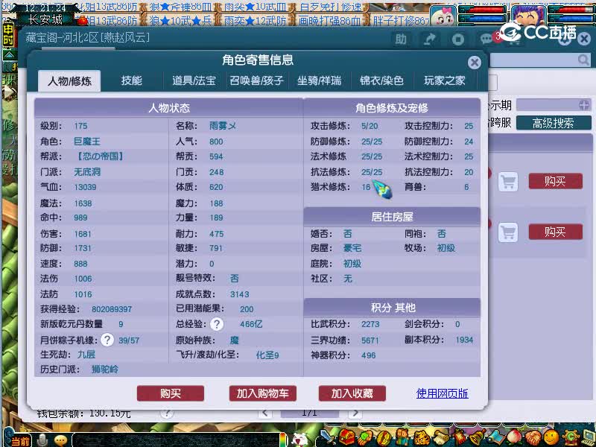596x447 pixels.
Task: Click the peach icon in bottom bar
Action: 514,437
